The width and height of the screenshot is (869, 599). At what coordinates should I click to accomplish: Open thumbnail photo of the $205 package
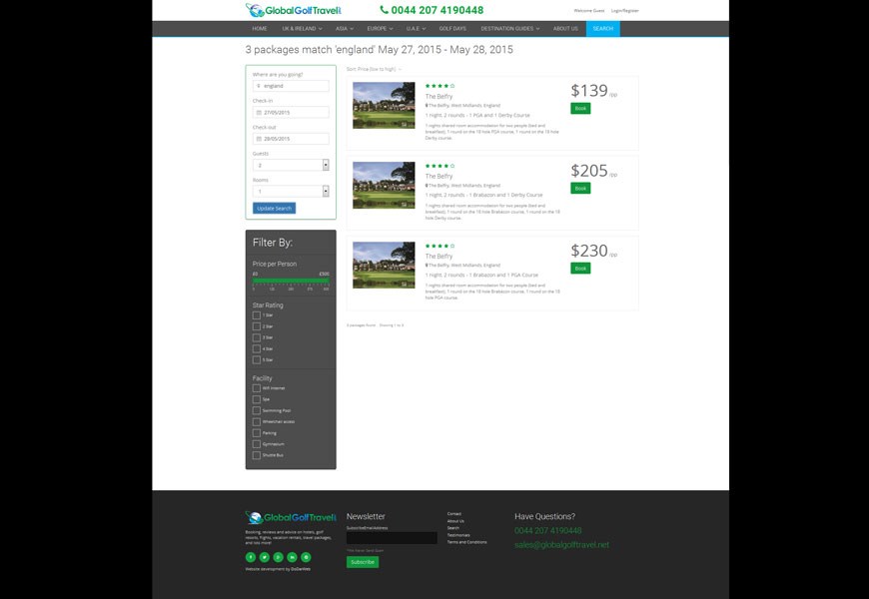tap(384, 185)
